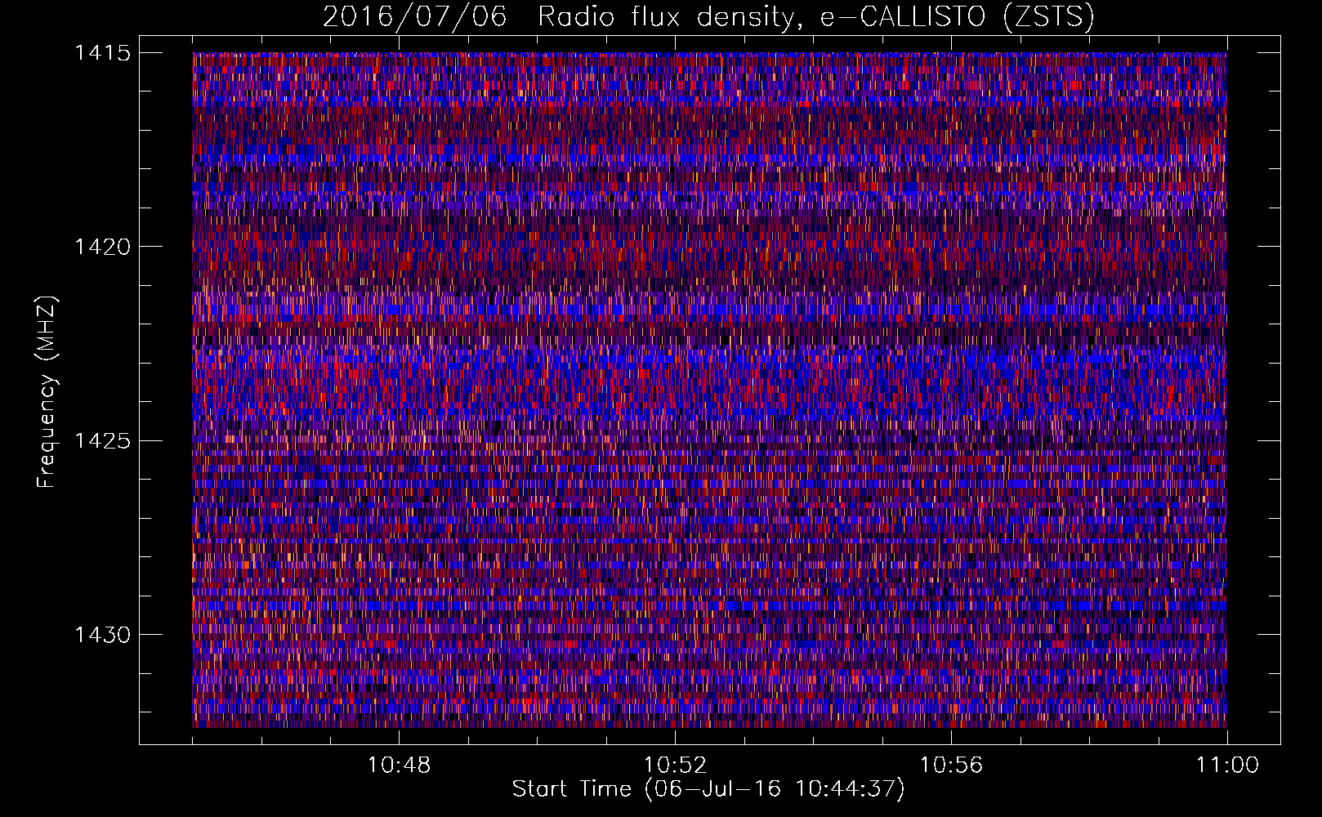1322x817 pixels.
Task: Click inside the radio flux spectrogram
Action: point(709,390)
